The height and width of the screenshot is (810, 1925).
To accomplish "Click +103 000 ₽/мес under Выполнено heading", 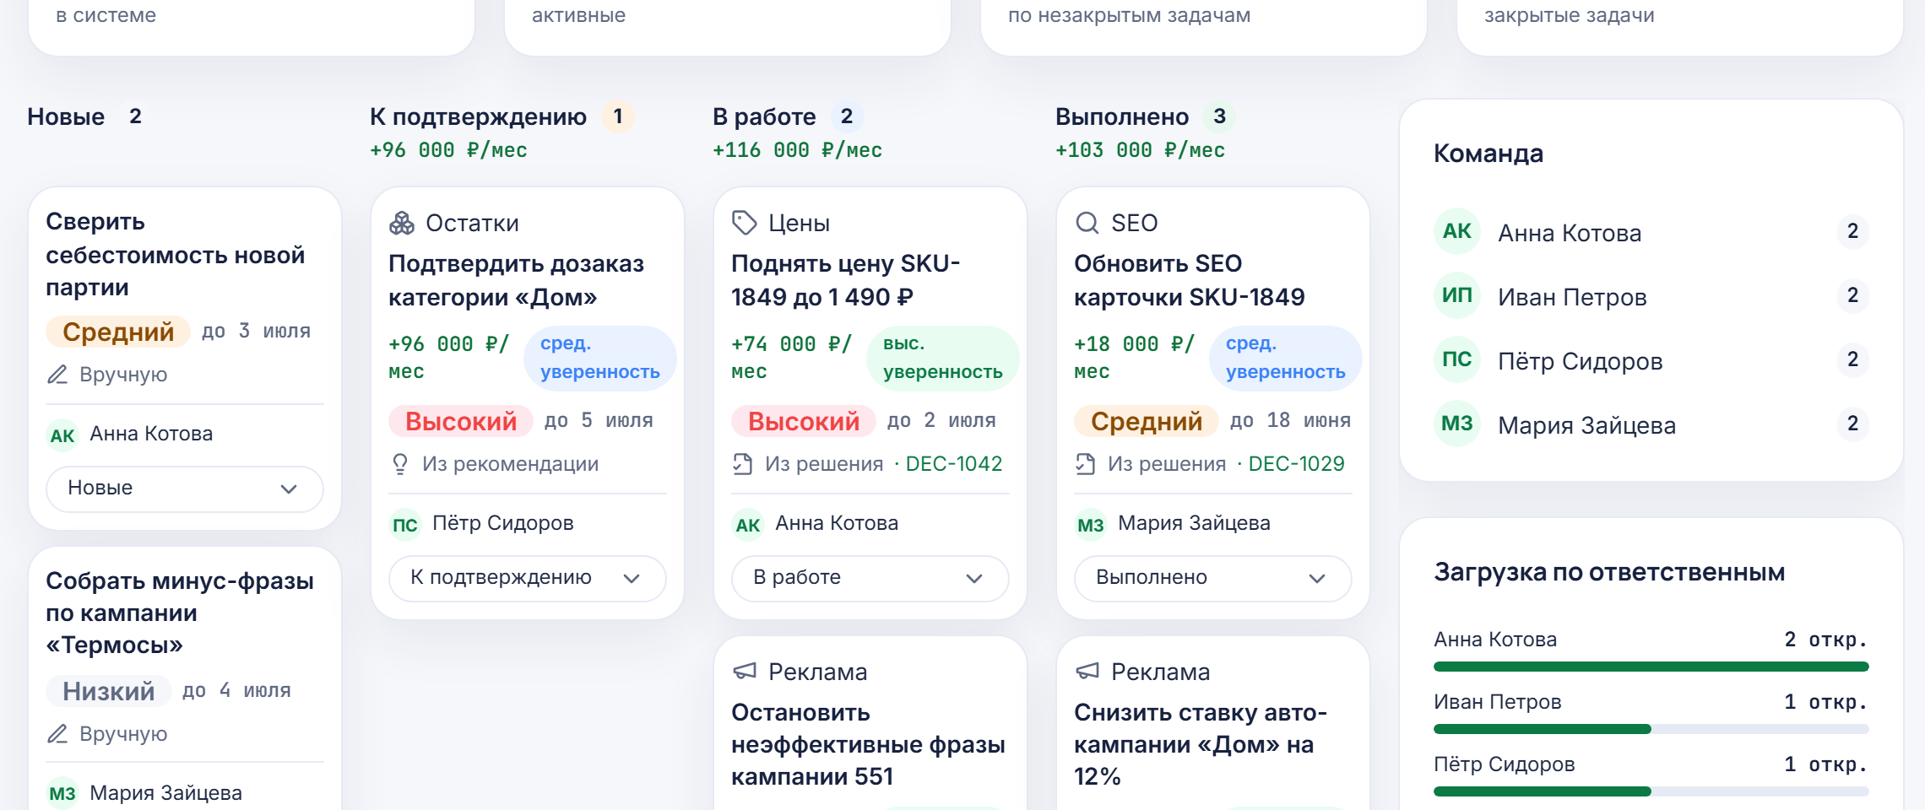I will [x=1140, y=150].
